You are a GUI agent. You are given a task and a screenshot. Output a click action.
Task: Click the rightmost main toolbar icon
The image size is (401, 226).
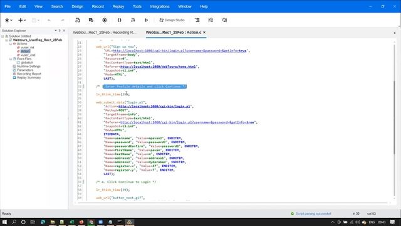click(x=224, y=20)
